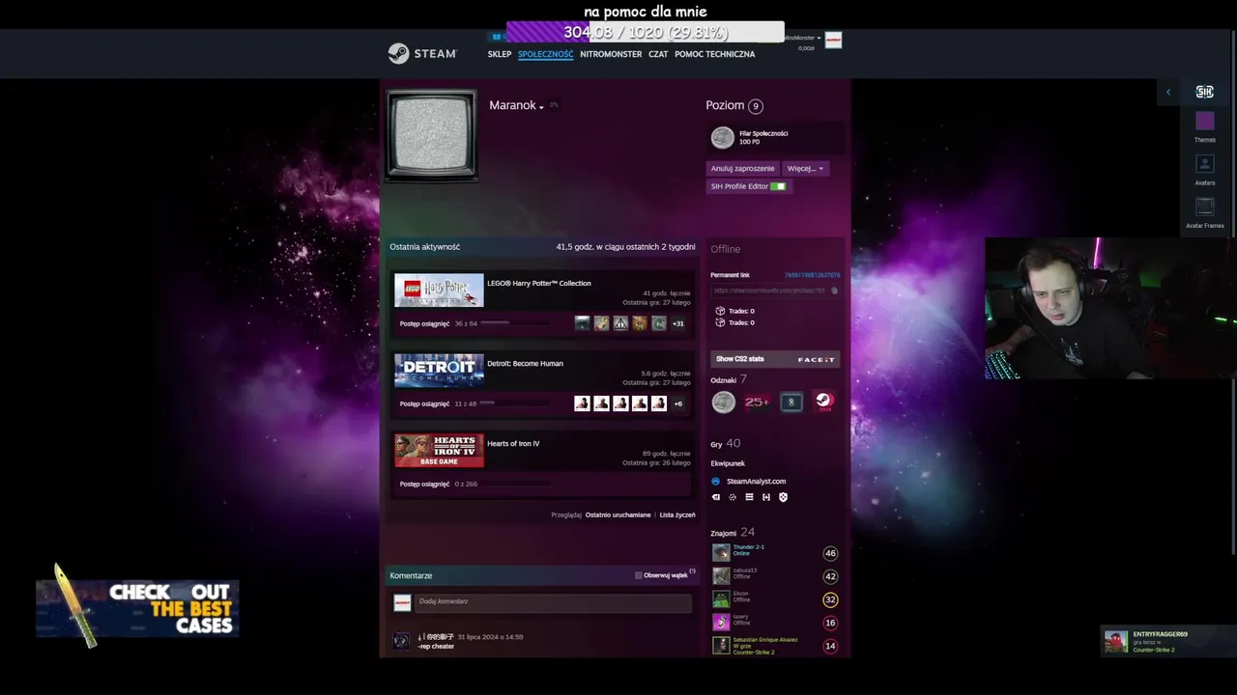Image resolution: width=1237 pixels, height=695 pixels.
Task: Expand the NitroMonster account dropdown in header
Action: click(802, 38)
